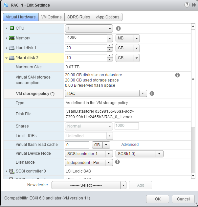Image resolution: width=198 pixels, height=207 pixels.
Task: Click the SCSI controller 0 icon
Action: point(12,171)
